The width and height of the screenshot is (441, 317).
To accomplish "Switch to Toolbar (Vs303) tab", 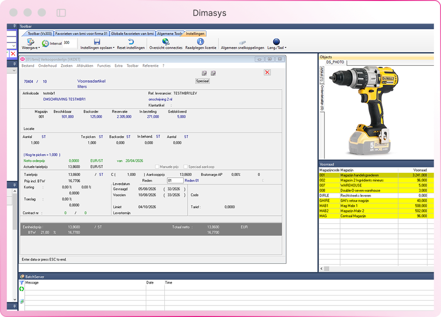I will (39, 33).
